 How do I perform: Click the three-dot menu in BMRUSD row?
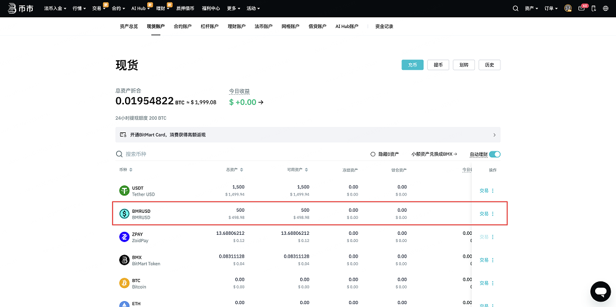tap(493, 213)
